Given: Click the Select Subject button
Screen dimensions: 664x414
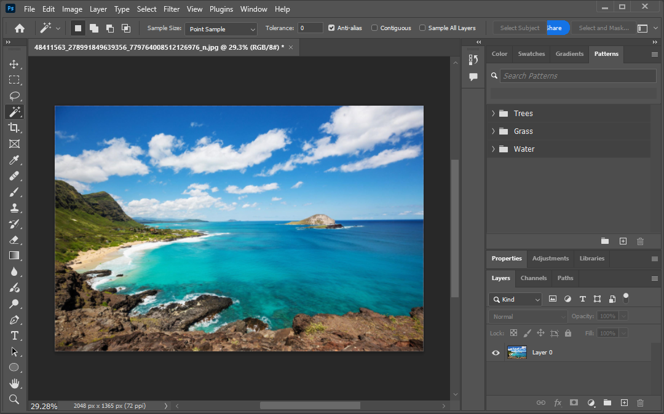Looking at the screenshot, I should click(519, 28).
